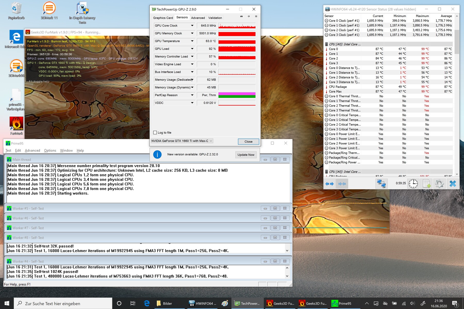This screenshot has height=309, width=464.
Task: Select the Microsoft Edge desktop icon
Action: tap(16, 39)
